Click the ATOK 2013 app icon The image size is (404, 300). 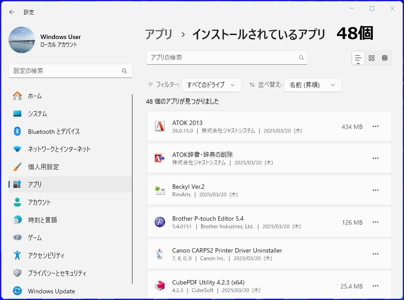click(x=160, y=126)
